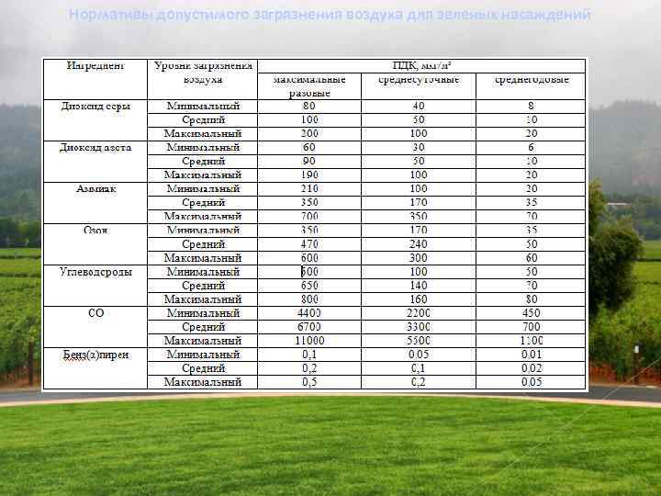
Task: Click 'Максимальный' in the Аммиак group
Action: click(203, 217)
